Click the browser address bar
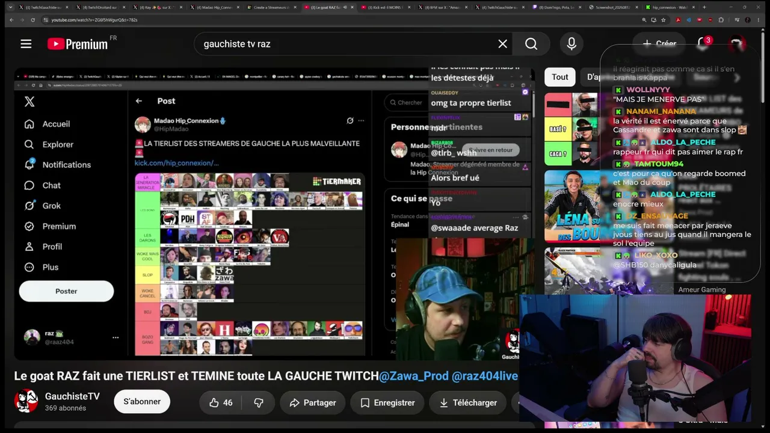 [343, 20]
